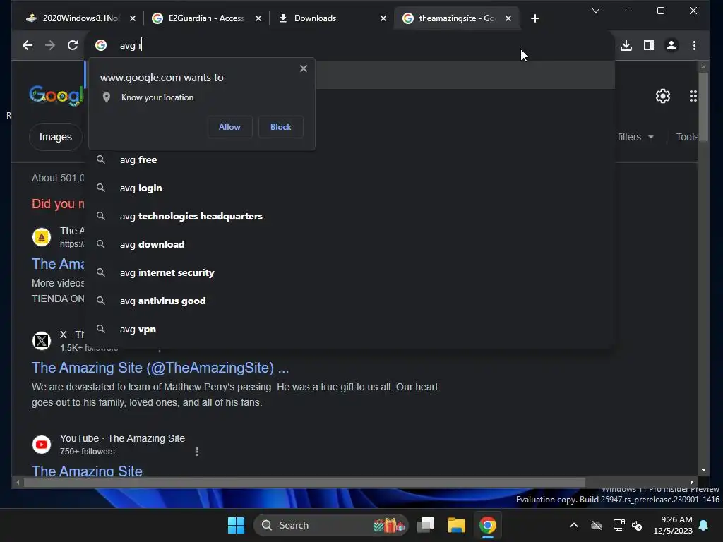Open the Google apps grid
This screenshot has height=542, width=723.
pyautogui.click(x=693, y=96)
